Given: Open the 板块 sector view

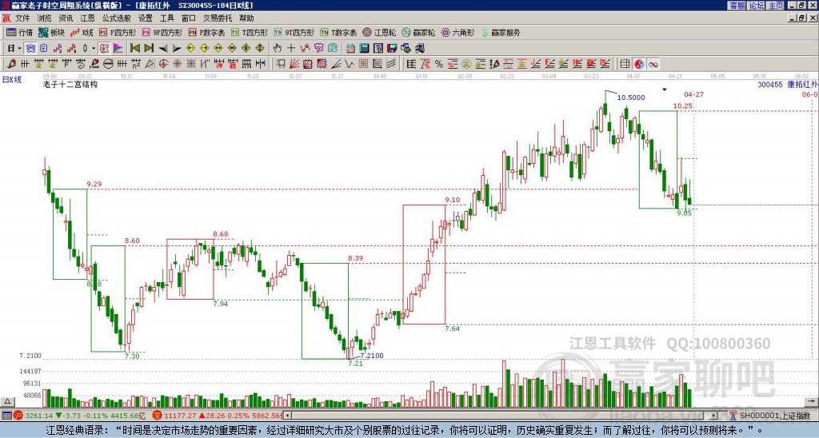Looking at the screenshot, I should 52,32.
